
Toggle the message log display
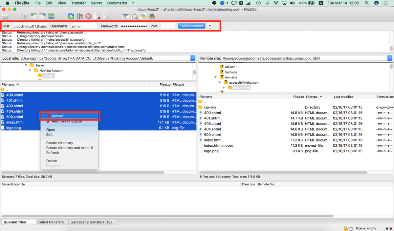(x=25, y=16)
